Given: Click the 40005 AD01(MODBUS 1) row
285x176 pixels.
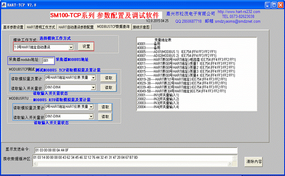Looking at the screenshot, I should pyautogui.click(x=177, y=52).
